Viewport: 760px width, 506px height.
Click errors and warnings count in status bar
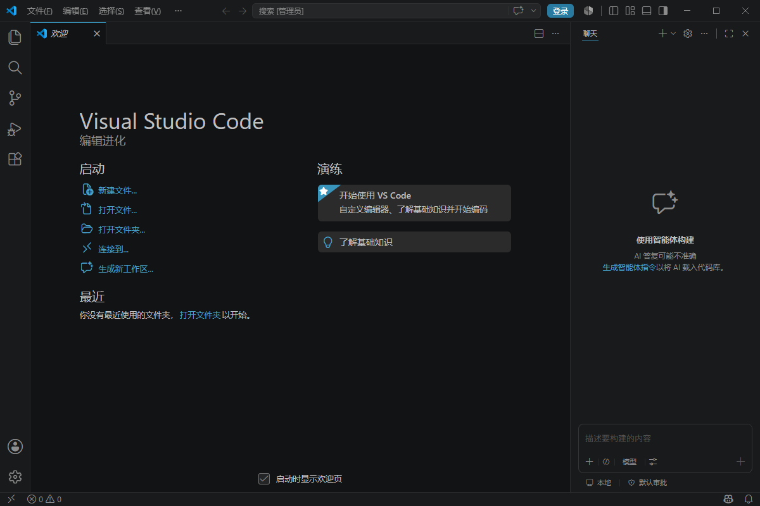point(44,499)
